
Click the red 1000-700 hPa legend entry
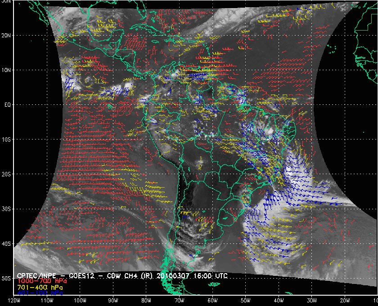(42, 281)
